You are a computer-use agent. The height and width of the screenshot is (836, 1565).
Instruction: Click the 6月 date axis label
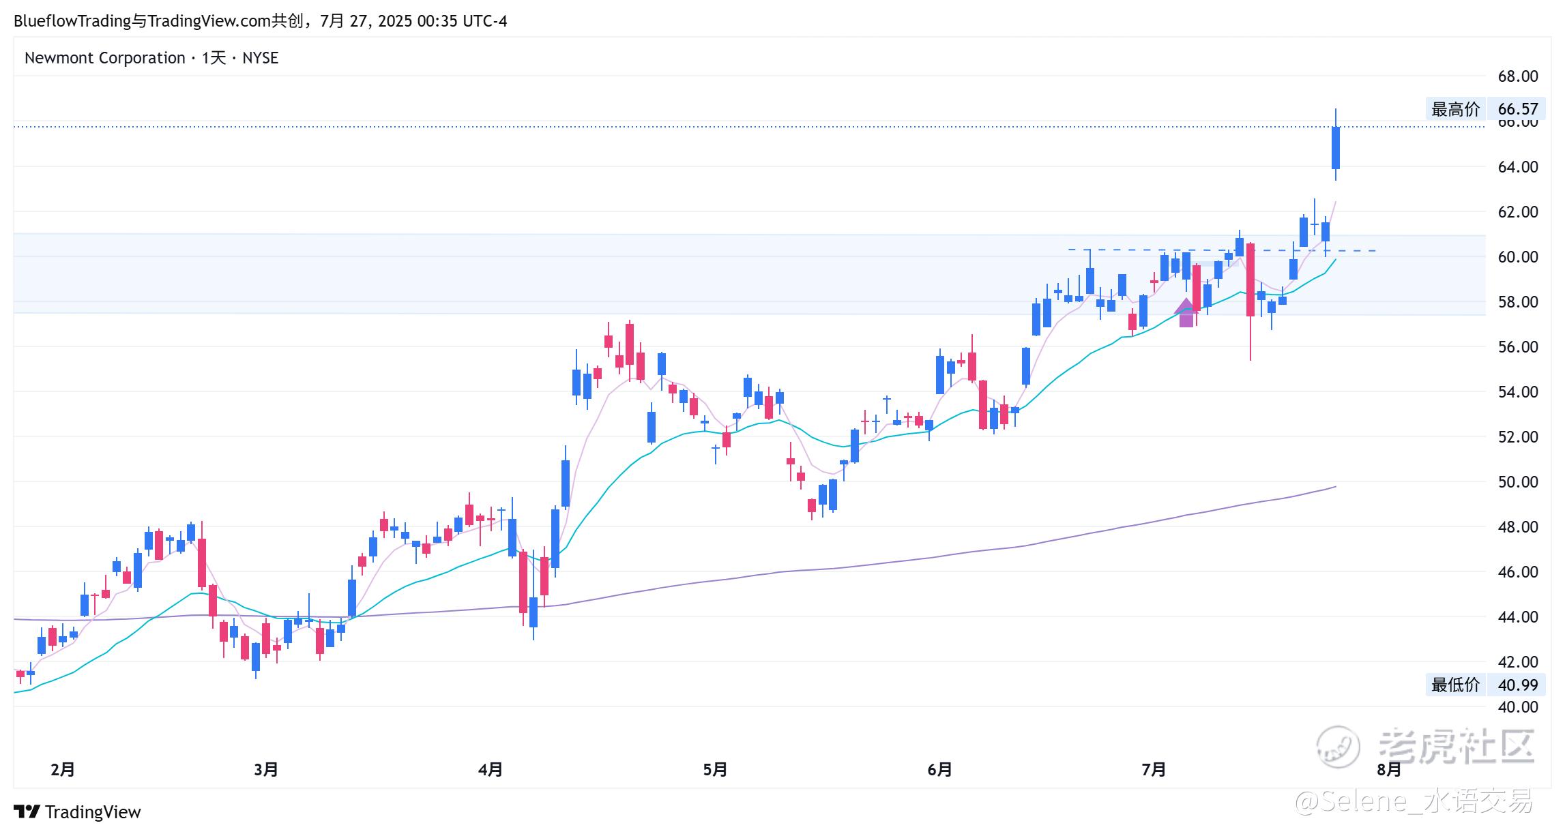tap(939, 770)
